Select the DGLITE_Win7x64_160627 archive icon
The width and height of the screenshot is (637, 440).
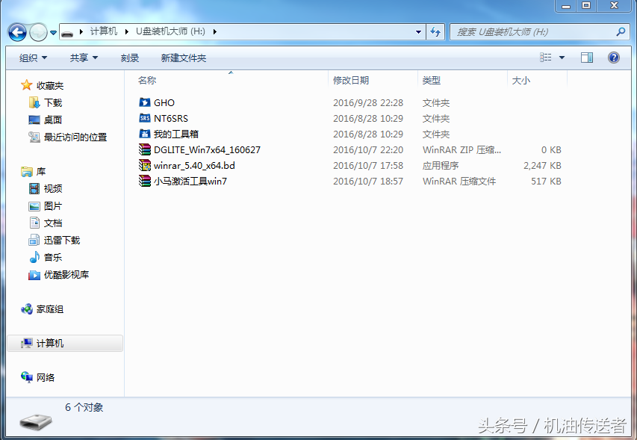tap(145, 149)
